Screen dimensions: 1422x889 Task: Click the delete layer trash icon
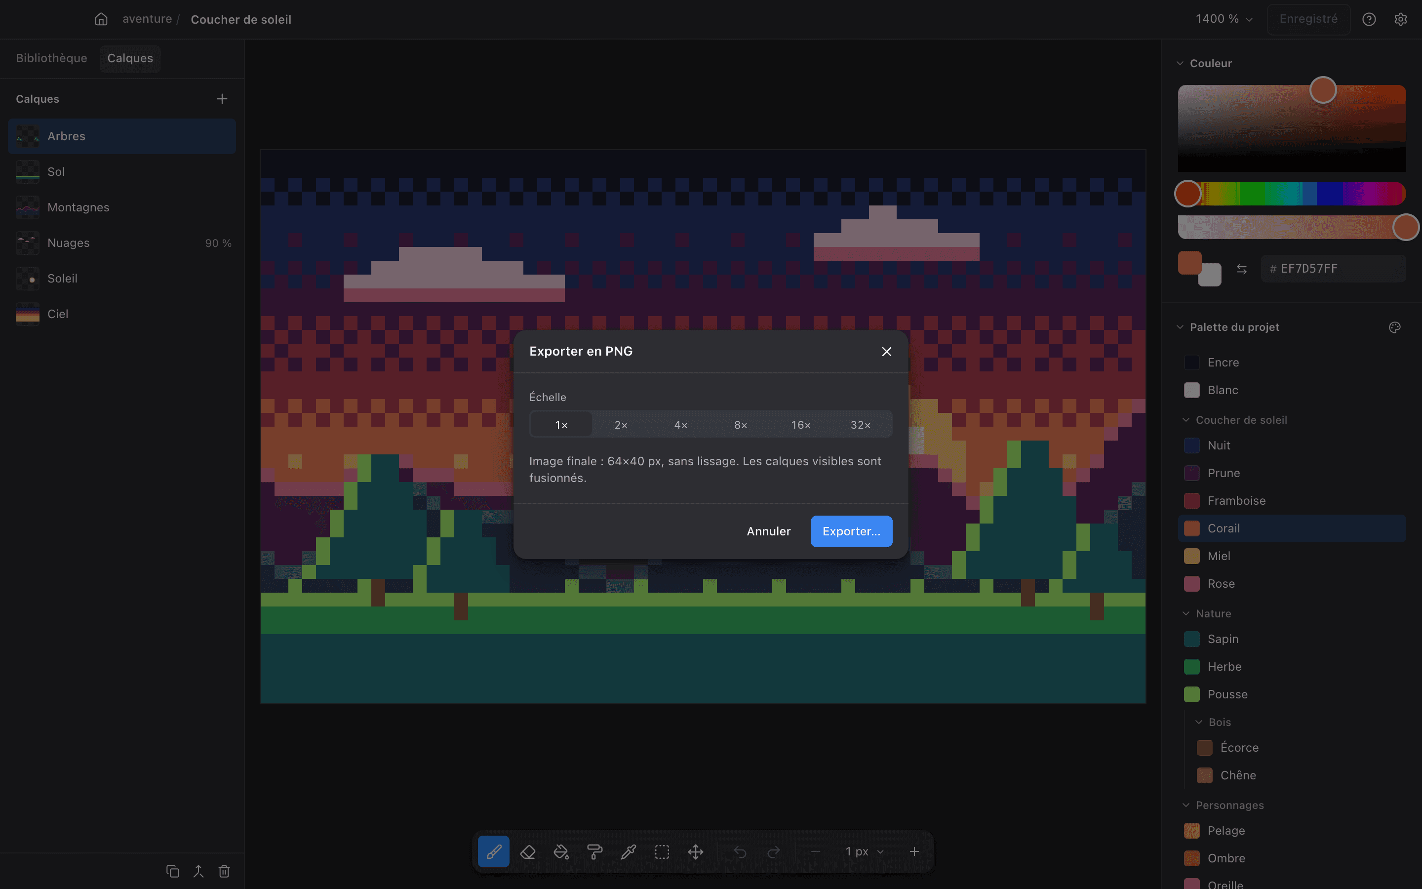[224, 871]
